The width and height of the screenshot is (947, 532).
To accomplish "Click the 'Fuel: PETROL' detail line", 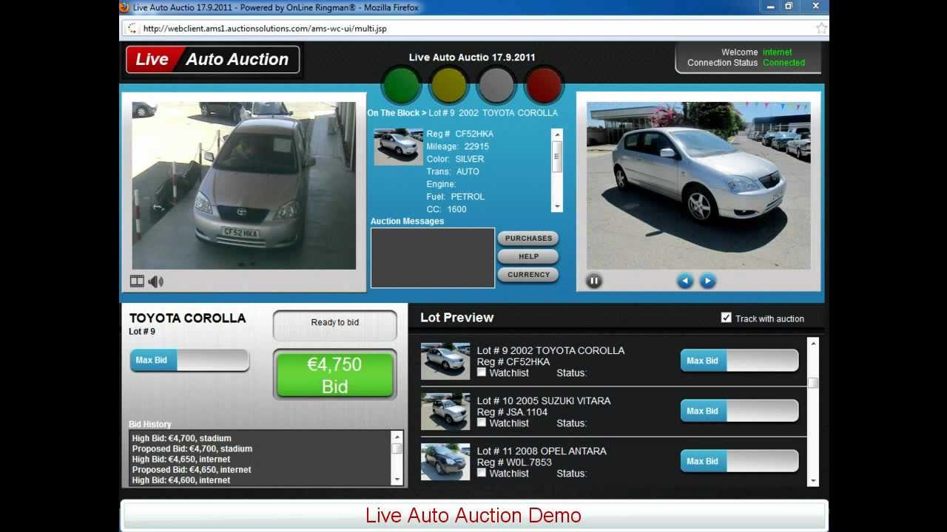I will click(x=456, y=197).
